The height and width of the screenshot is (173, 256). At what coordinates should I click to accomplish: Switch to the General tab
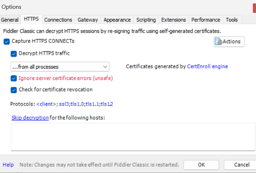click(x=10, y=20)
